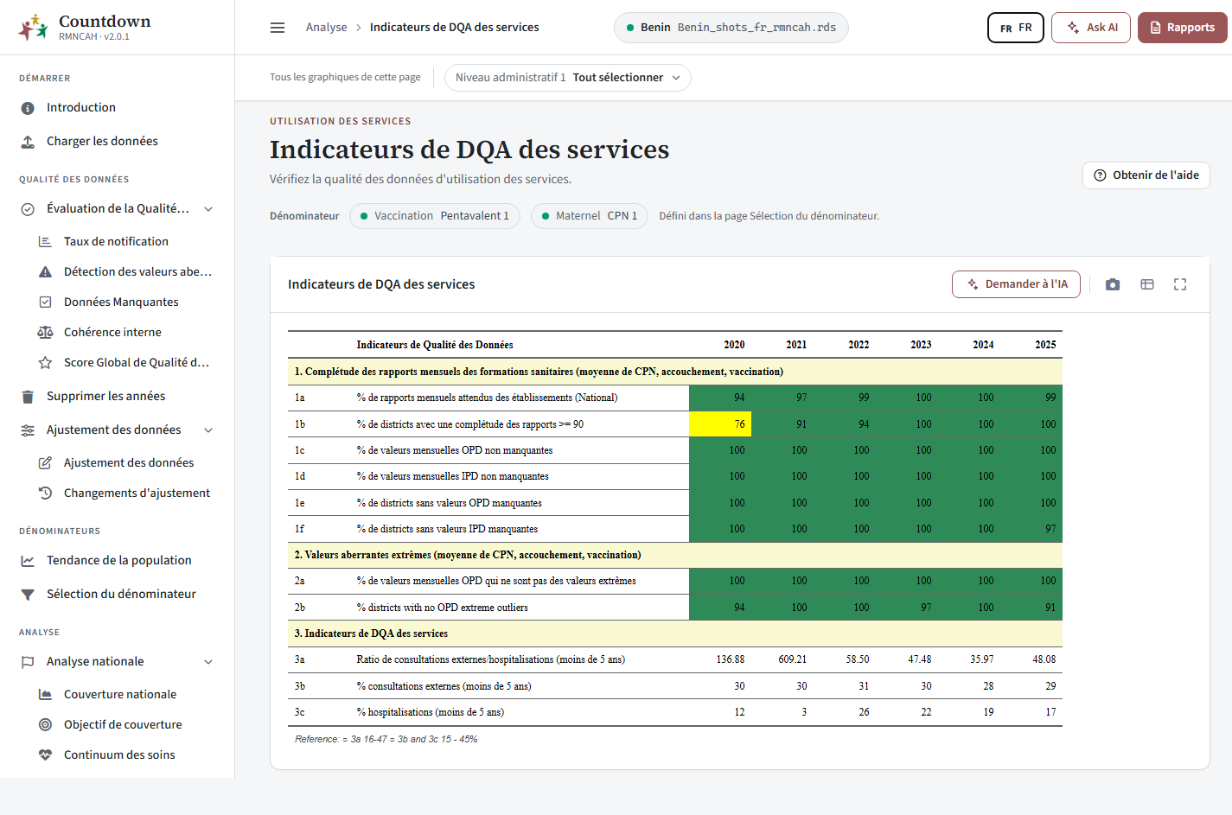This screenshot has width=1232, height=815.
Task: Click the Reference footnote text below the table
Action: pyautogui.click(x=386, y=739)
